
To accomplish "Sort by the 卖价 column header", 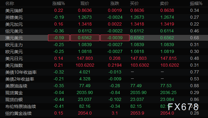I will pos(164,3).
